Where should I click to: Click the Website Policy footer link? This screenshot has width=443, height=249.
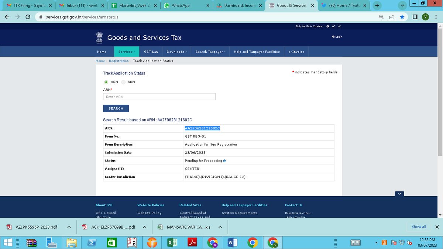point(150,213)
